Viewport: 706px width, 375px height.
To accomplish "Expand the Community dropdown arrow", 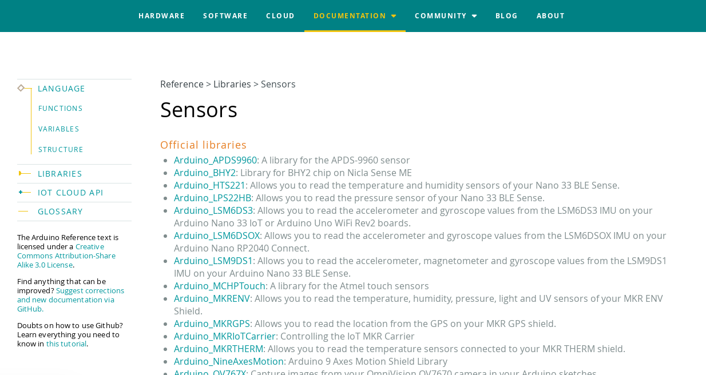I will point(474,16).
